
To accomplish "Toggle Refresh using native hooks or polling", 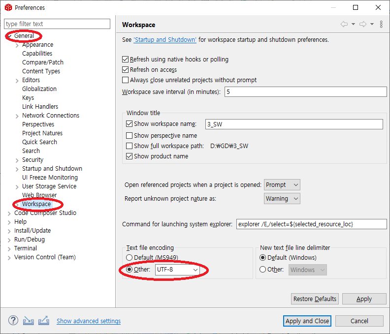I will click(126, 60).
